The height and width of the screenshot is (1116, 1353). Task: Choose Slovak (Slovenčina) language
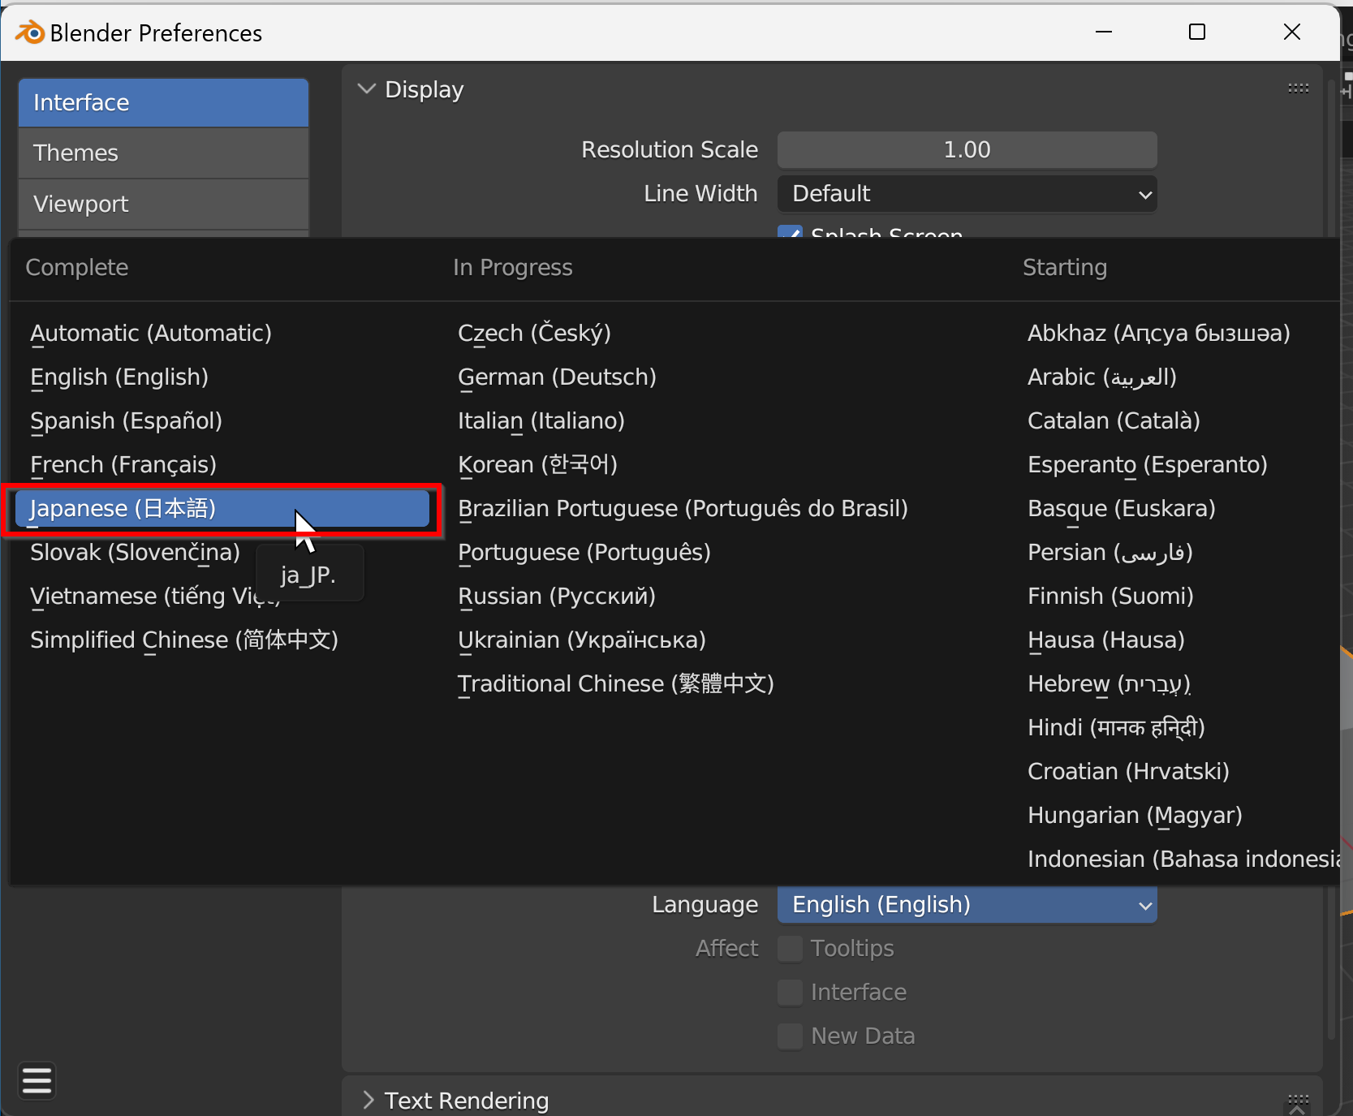(x=135, y=553)
